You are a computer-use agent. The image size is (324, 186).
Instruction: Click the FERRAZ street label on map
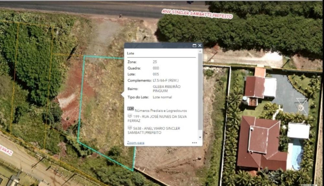pos(6,150)
